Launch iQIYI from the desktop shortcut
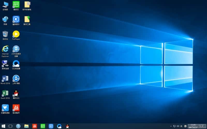 (x=16, y=6)
